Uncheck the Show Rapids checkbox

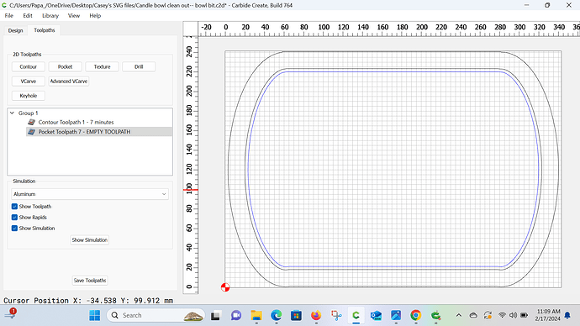coord(14,218)
